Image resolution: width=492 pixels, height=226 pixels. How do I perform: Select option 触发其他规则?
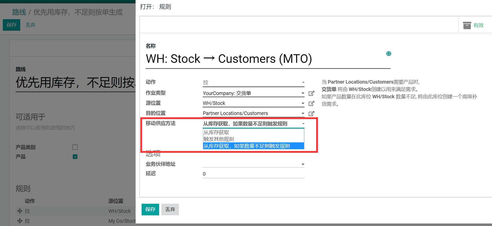coord(253,139)
